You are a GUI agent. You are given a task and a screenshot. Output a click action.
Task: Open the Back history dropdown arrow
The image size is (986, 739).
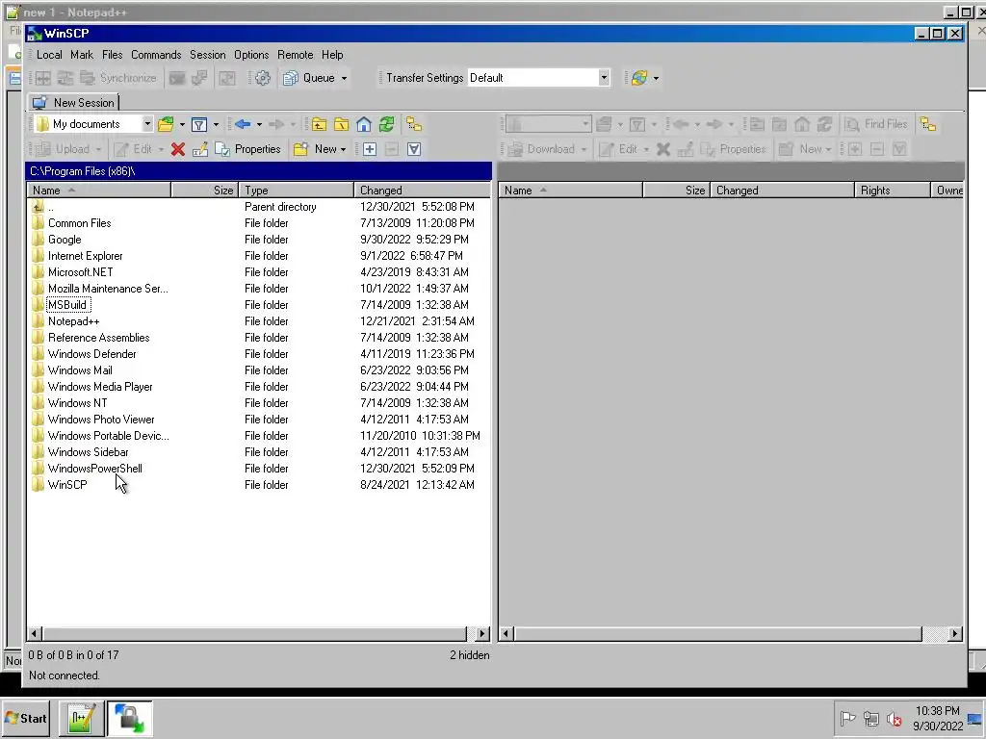259,124
